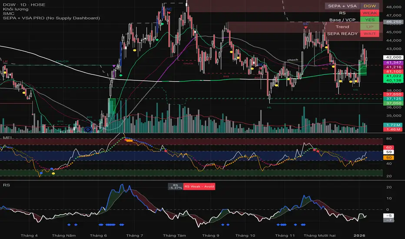The height and width of the screenshot is (239, 405).
Task: Click the RS Weak - Avoid red label
Action: point(199,186)
